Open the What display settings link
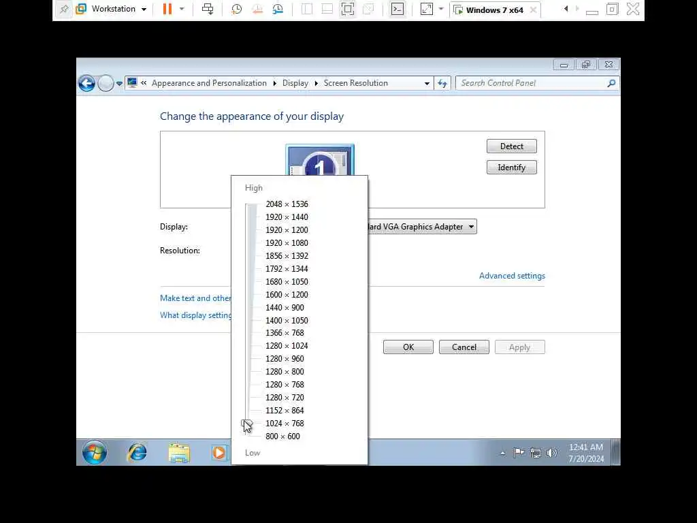Image resolution: width=697 pixels, height=523 pixels. (195, 315)
